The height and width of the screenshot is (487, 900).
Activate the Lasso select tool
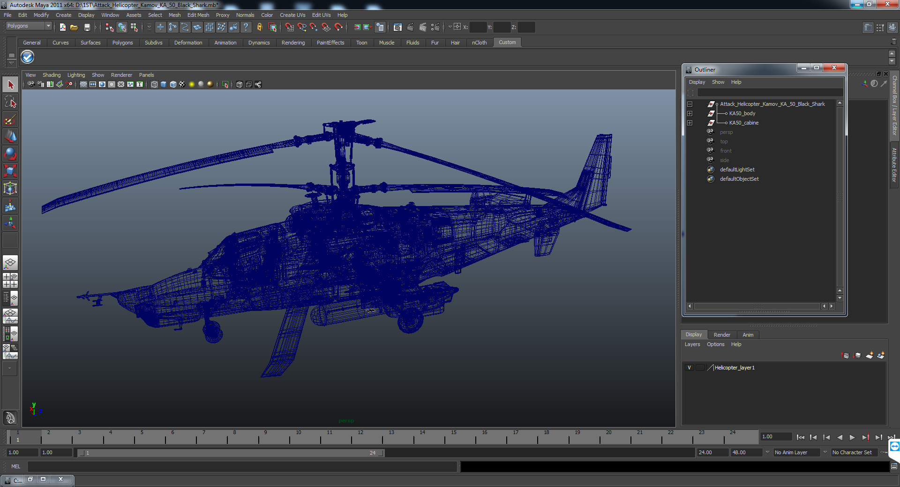click(10, 102)
